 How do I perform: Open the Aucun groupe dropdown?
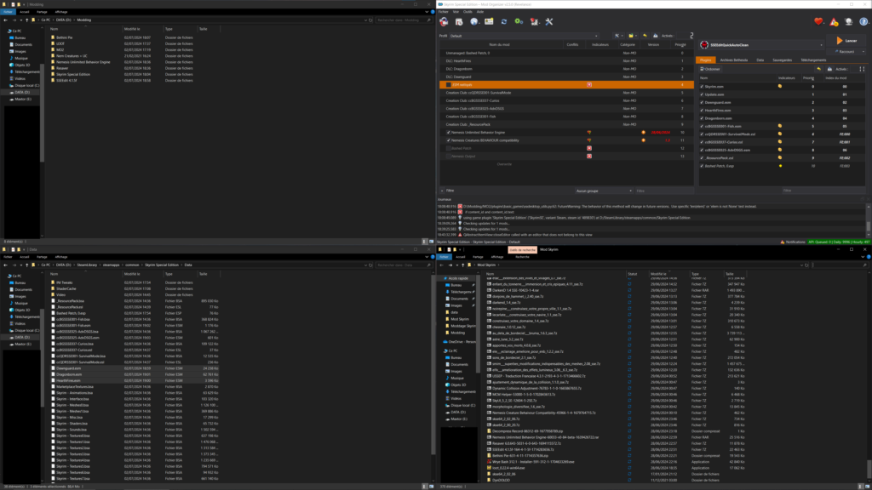[604, 191]
